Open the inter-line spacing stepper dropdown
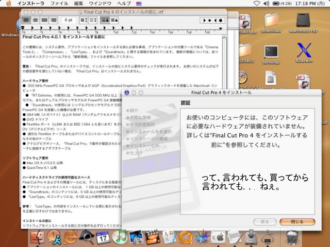 click(93, 20)
